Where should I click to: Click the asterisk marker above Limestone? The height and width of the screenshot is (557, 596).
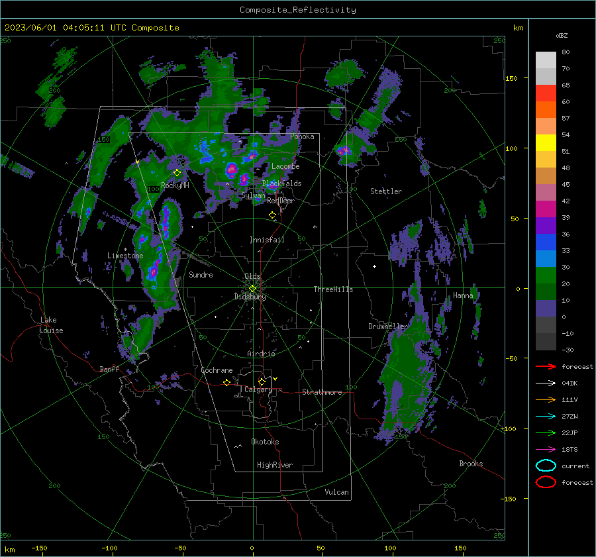click(125, 250)
